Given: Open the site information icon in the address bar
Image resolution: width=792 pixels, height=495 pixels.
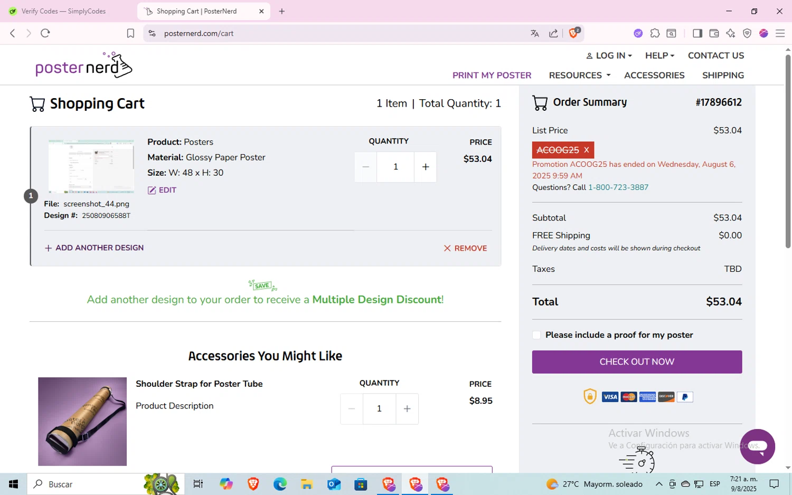Looking at the screenshot, I should tap(152, 33).
